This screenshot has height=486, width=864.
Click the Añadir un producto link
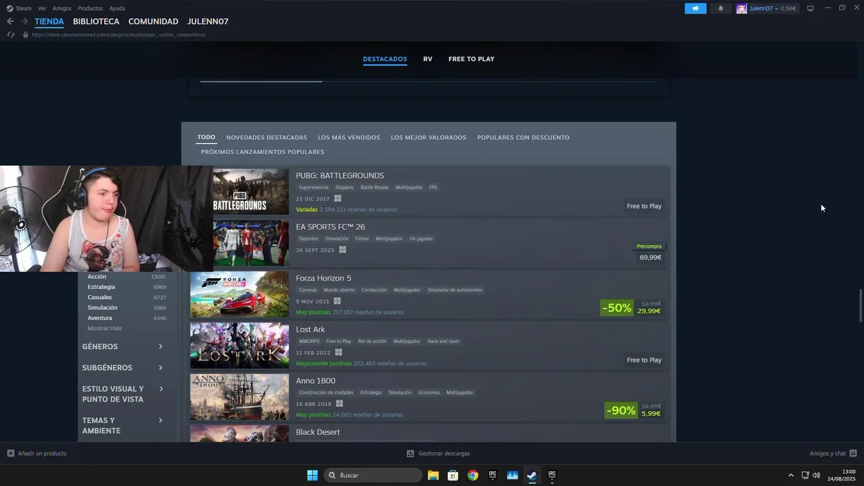coord(42,454)
